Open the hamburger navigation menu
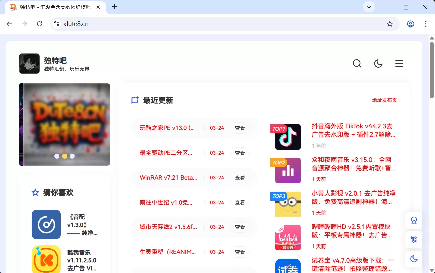The image size is (435, 273). pos(399,63)
